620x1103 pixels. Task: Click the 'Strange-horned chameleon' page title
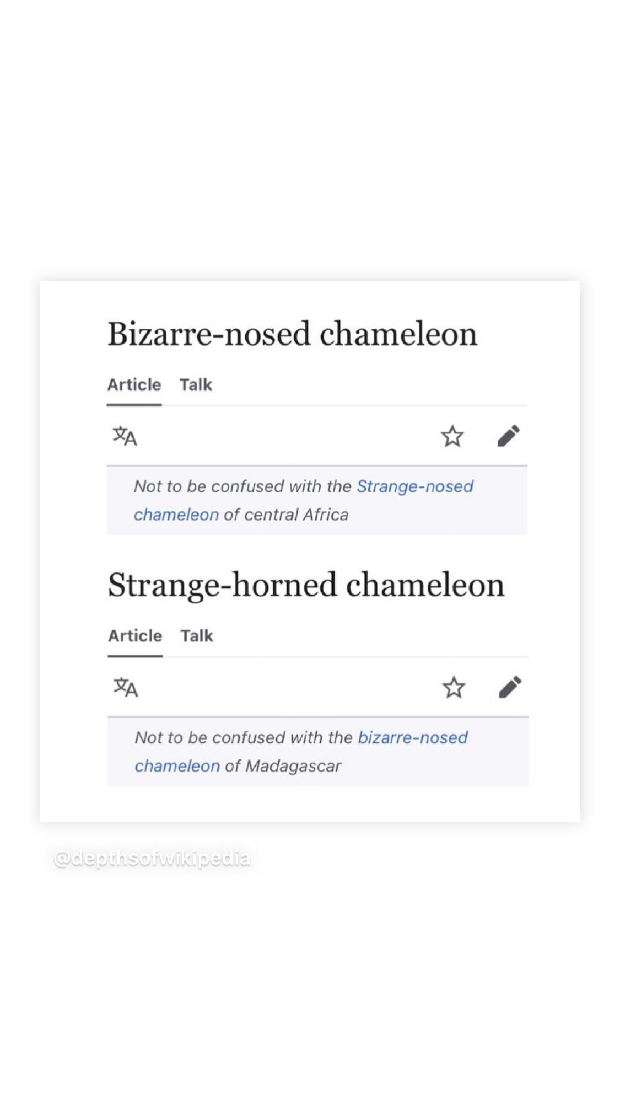[306, 585]
